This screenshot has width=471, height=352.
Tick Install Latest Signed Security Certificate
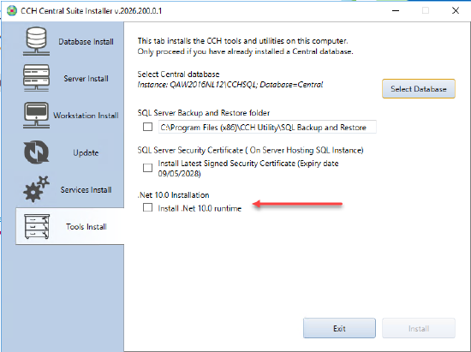[147, 168]
